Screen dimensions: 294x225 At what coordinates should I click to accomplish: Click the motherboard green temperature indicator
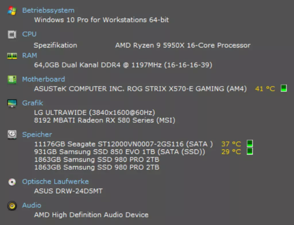tap(284, 88)
